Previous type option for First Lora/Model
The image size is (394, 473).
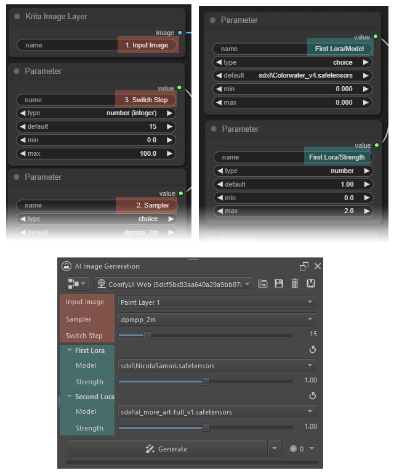pyautogui.click(x=219, y=62)
